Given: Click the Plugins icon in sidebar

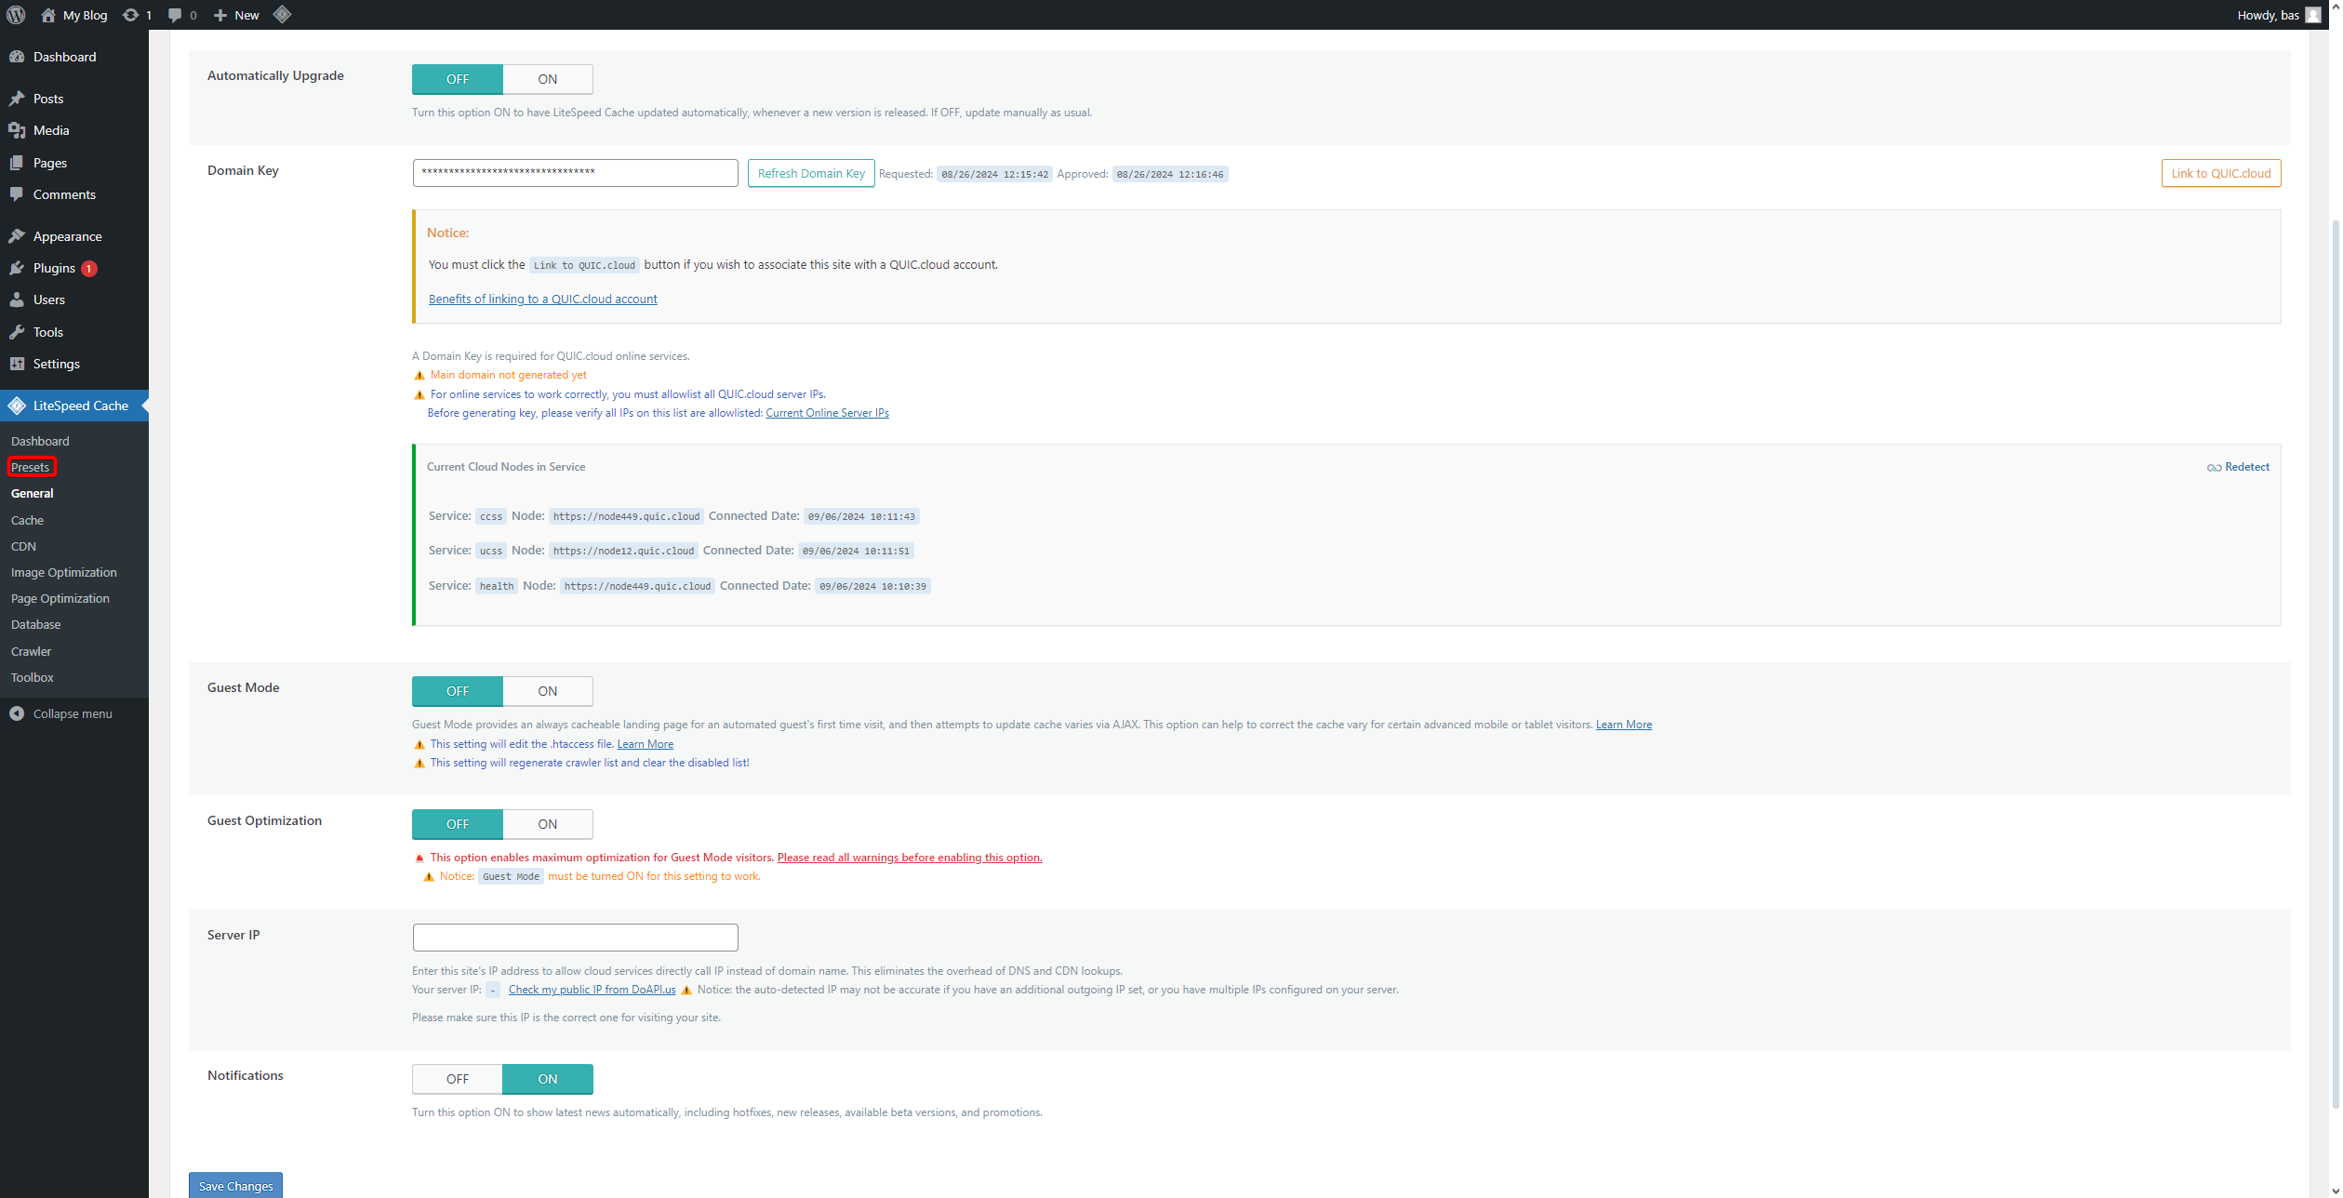Looking at the screenshot, I should tap(17, 268).
